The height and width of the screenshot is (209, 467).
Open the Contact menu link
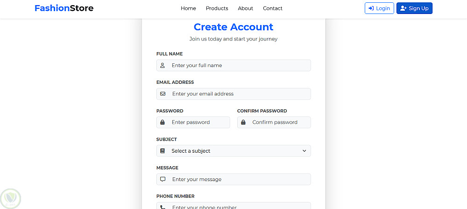point(272,8)
